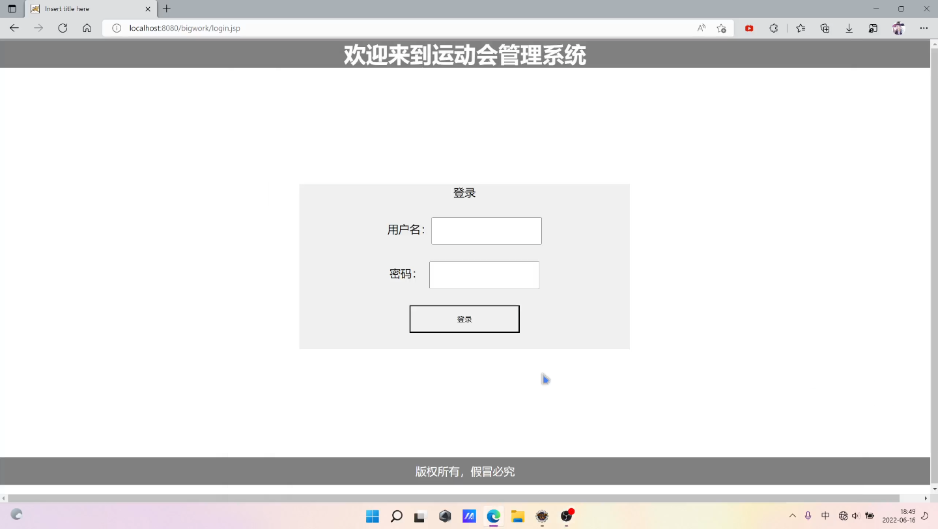Open the Favorites list star icon
The width and height of the screenshot is (938, 529).
[x=801, y=28]
